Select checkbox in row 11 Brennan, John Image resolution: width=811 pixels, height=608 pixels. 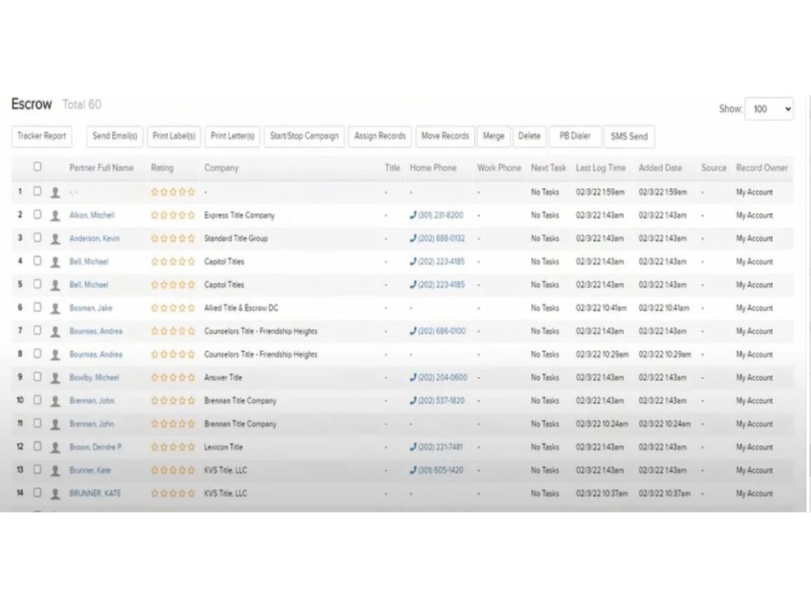coord(37,423)
